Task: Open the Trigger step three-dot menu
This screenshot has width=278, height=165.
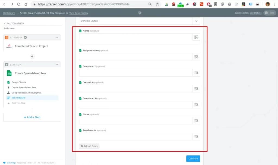Action: click(x=57, y=38)
